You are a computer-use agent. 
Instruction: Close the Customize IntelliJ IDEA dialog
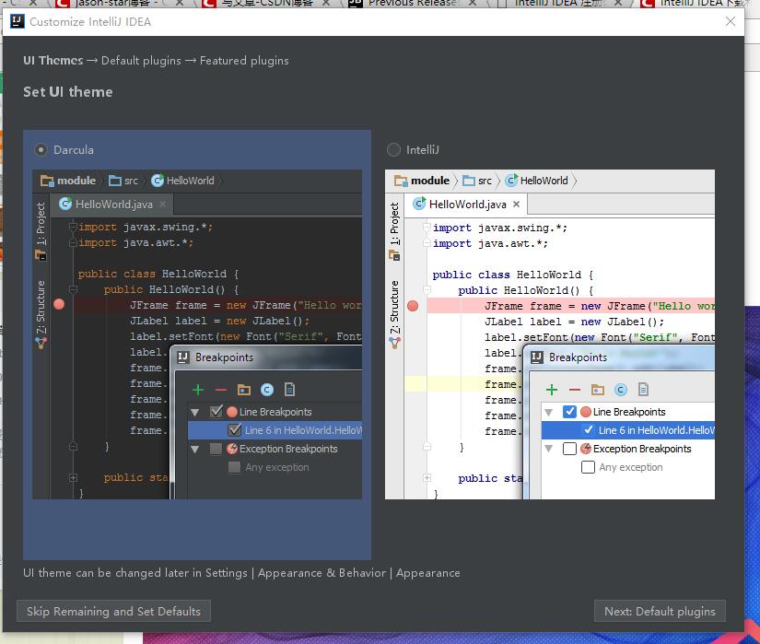click(731, 21)
